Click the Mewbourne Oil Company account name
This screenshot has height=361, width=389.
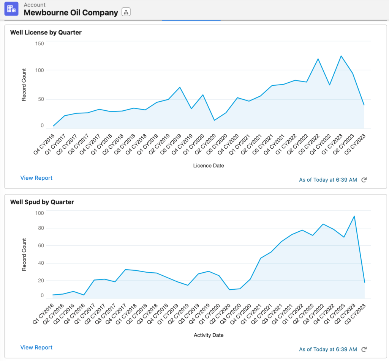click(71, 13)
